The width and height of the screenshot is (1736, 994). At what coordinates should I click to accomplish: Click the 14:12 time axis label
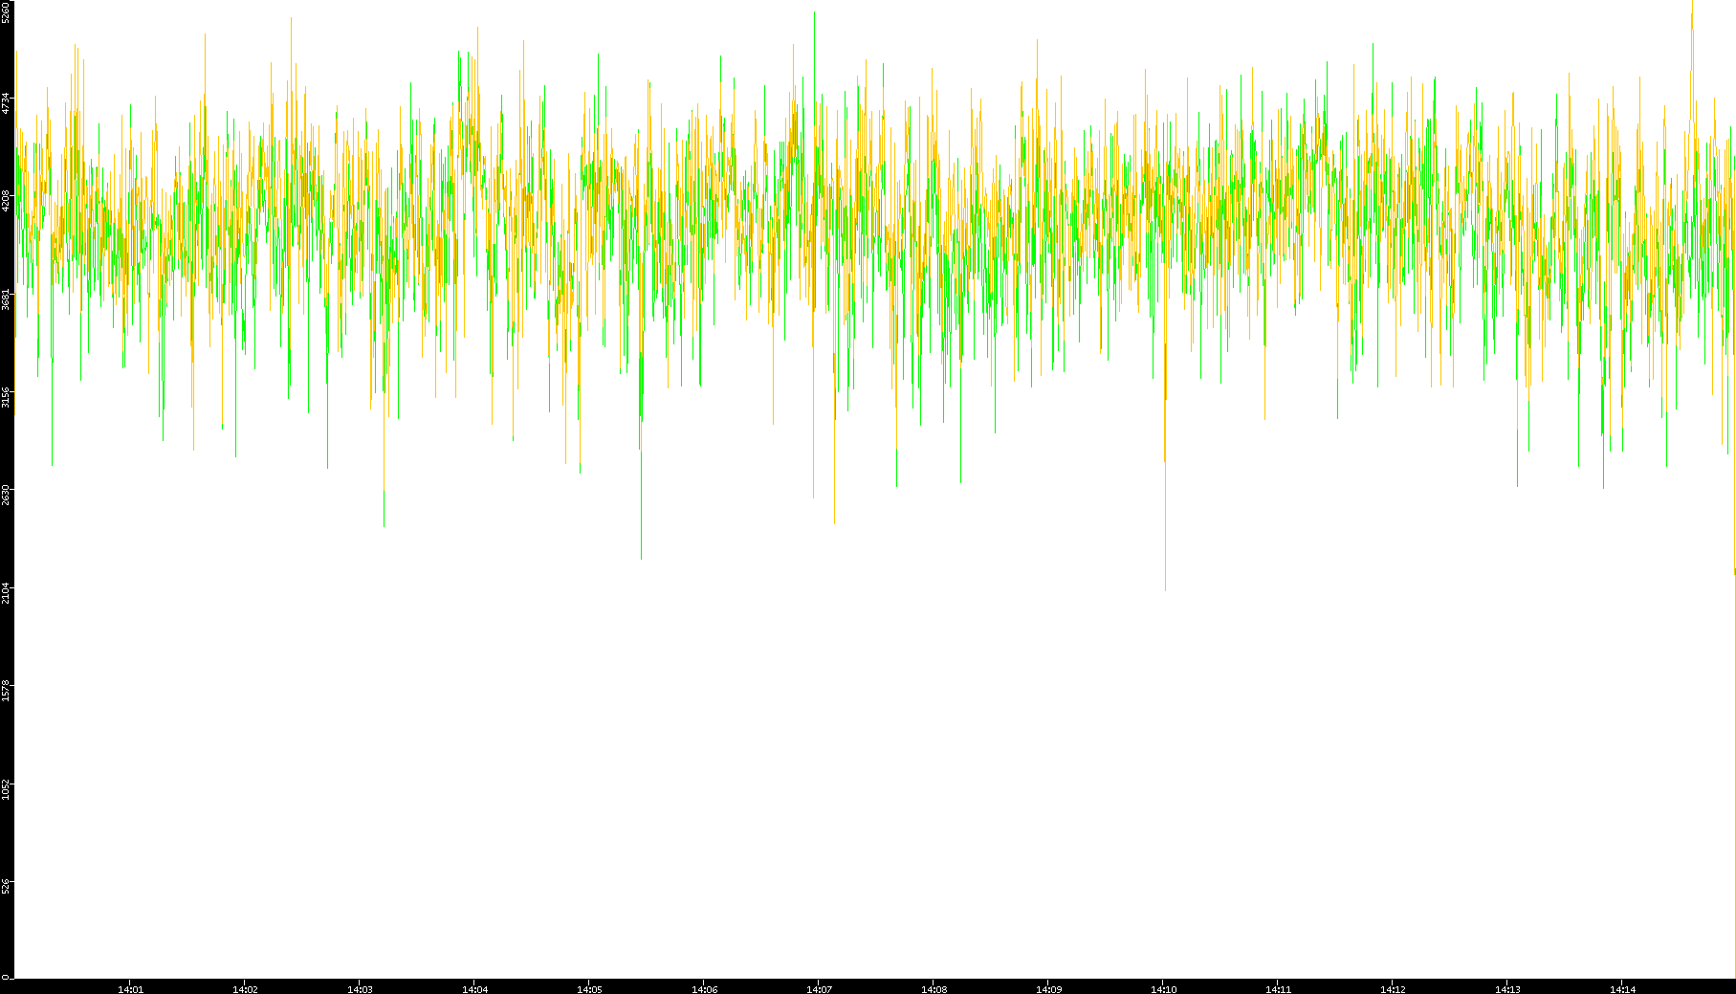pos(1393,989)
